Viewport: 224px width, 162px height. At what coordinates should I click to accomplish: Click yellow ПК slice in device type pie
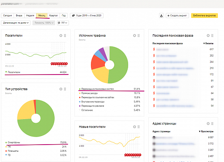[x=26, y=111]
